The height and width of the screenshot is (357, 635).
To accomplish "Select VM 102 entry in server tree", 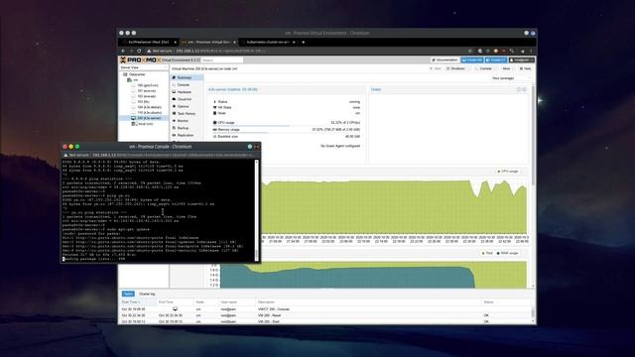I will pyautogui.click(x=146, y=96).
